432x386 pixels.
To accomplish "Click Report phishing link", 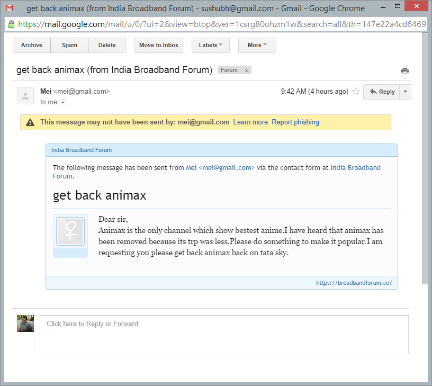I will pyautogui.click(x=295, y=122).
